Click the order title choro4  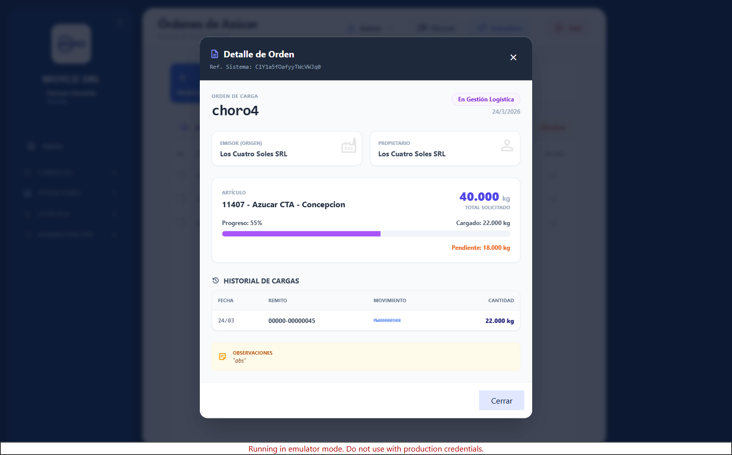235,110
